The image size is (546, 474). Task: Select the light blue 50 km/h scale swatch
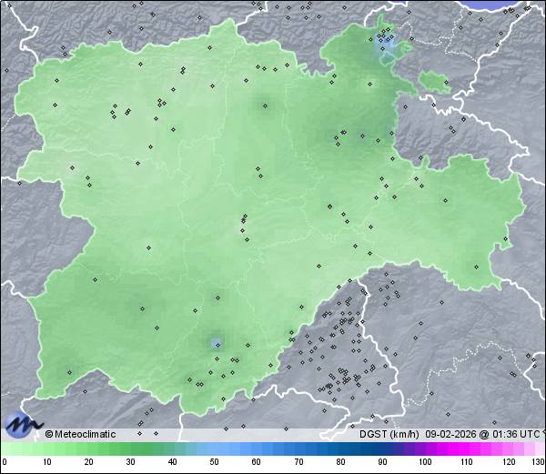[x=214, y=449]
